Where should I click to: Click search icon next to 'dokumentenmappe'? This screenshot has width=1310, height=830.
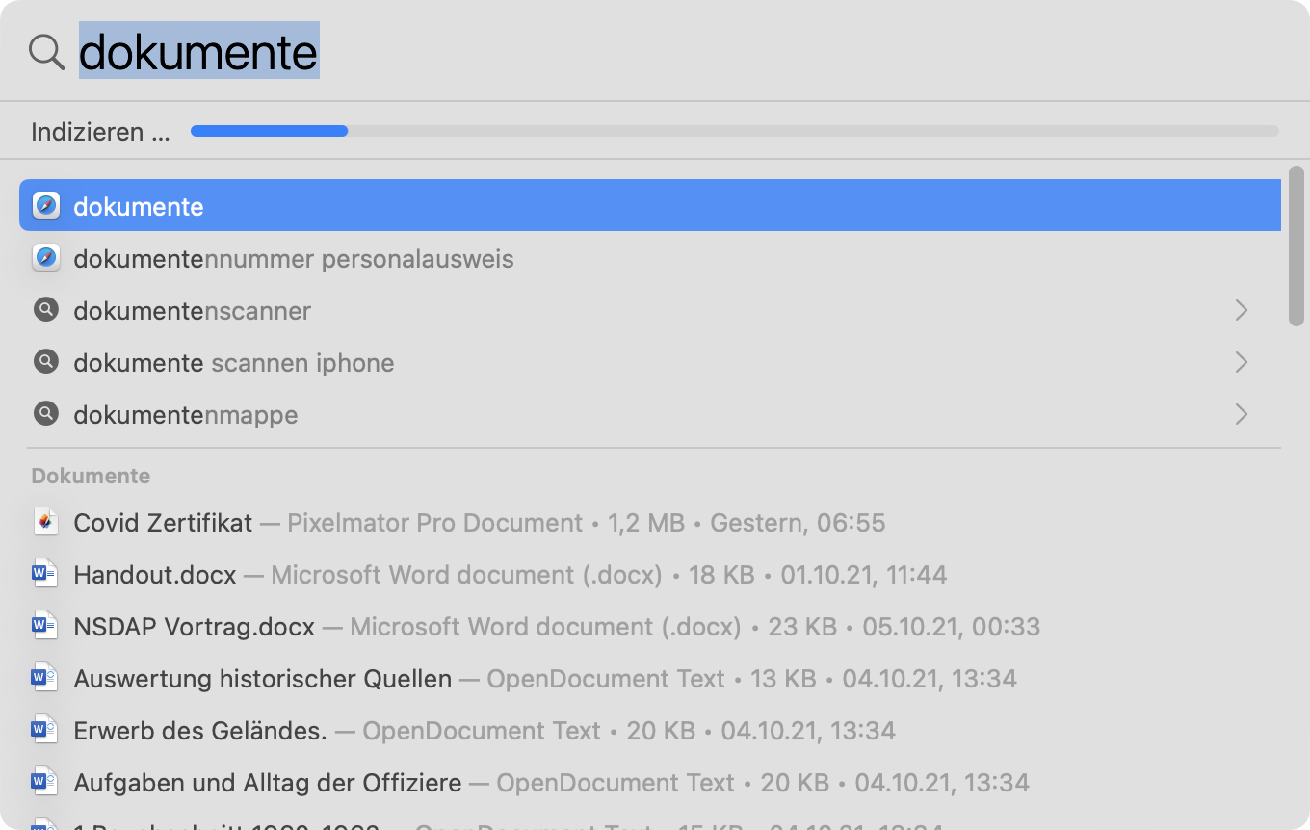click(45, 414)
